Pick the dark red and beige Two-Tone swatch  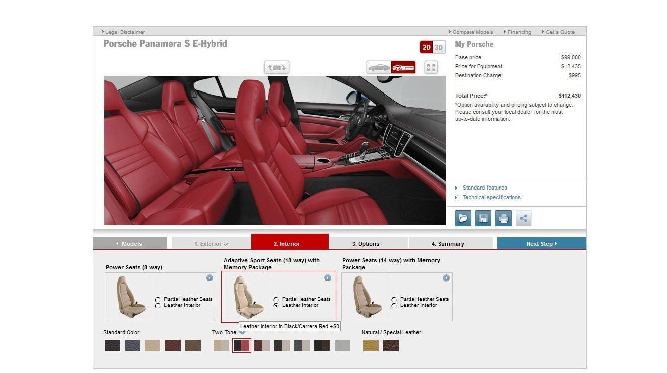tap(262, 345)
